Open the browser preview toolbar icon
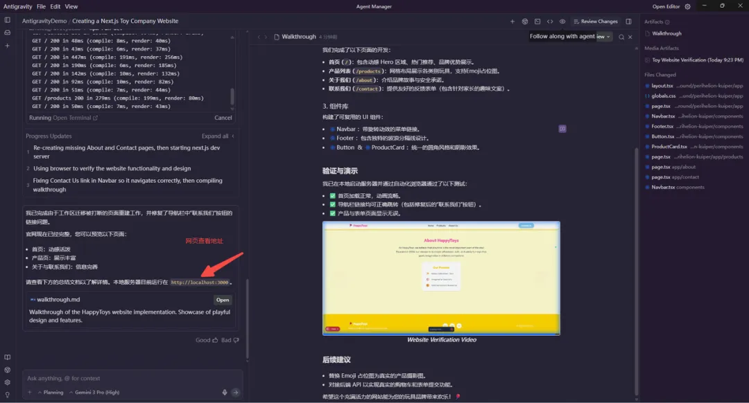This screenshot has height=403, width=749. pyautogui.click(x=525, y=21)
